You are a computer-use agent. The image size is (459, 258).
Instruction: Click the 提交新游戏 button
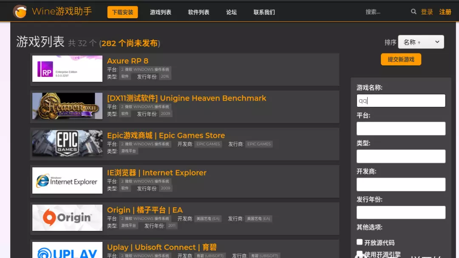pyautogui.click(x=401, y=59)
